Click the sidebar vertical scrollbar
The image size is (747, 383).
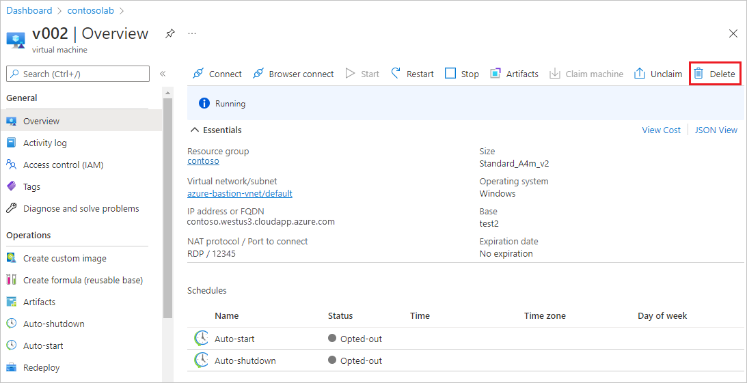click(167, 205)
